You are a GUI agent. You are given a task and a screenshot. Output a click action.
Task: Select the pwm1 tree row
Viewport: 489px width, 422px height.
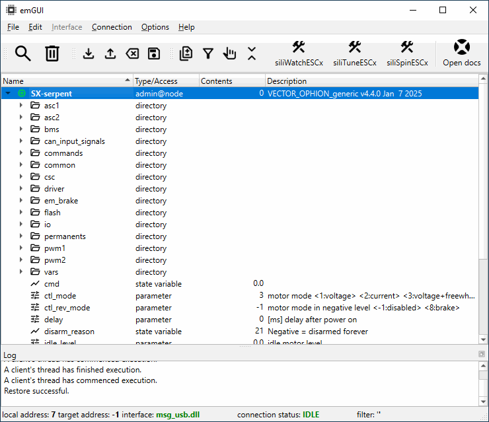tap(239, 248)
